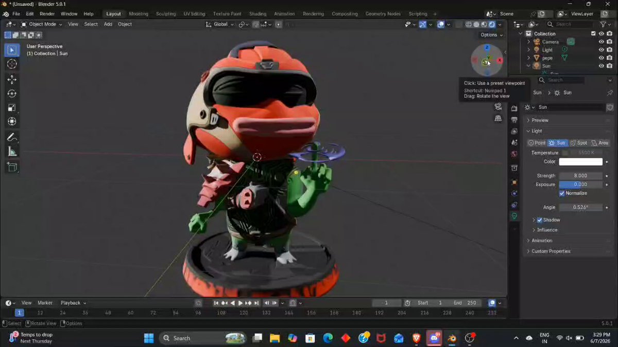The width and height of the screenshot is (618, 347).
Task: Open the World properties tab
Action: (x=514, y=154)
